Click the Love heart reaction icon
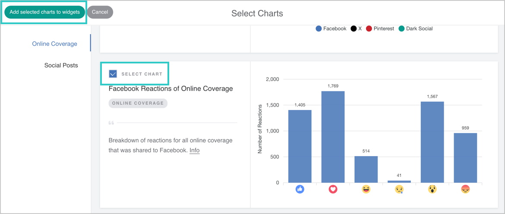 pos(333,189)
